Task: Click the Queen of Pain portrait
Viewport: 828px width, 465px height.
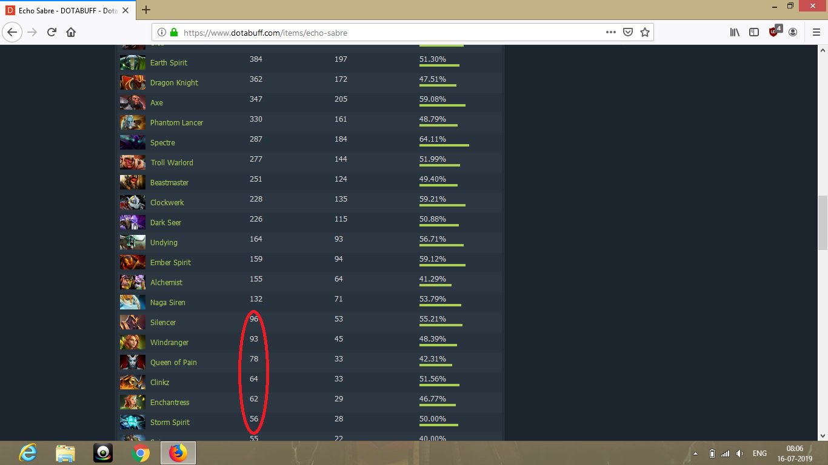Action: pyautogui.click(x=132, y=363)
